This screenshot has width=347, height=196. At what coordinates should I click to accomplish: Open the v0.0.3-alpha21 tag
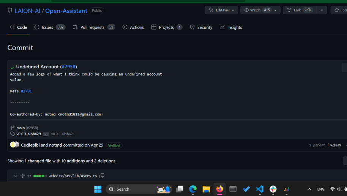[x=63, y=134]
